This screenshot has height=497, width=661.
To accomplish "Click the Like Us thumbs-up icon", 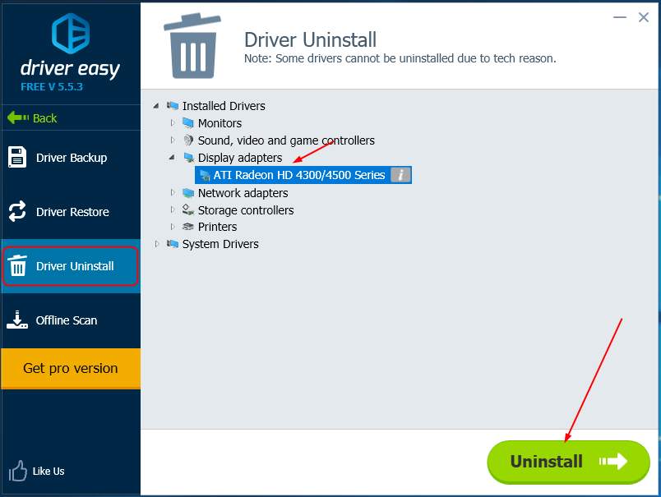I will [16, 471].
